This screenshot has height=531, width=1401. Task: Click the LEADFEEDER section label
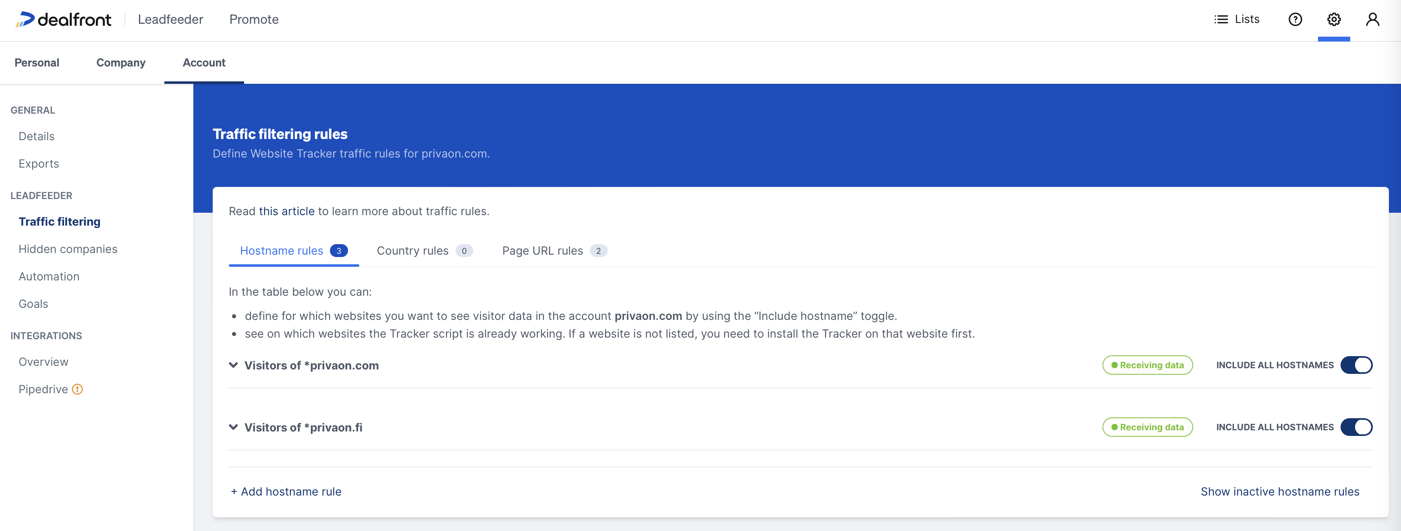(41, 195)
